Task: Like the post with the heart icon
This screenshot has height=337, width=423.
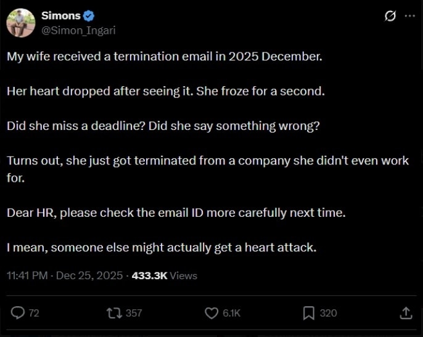Action: point(213,313)
